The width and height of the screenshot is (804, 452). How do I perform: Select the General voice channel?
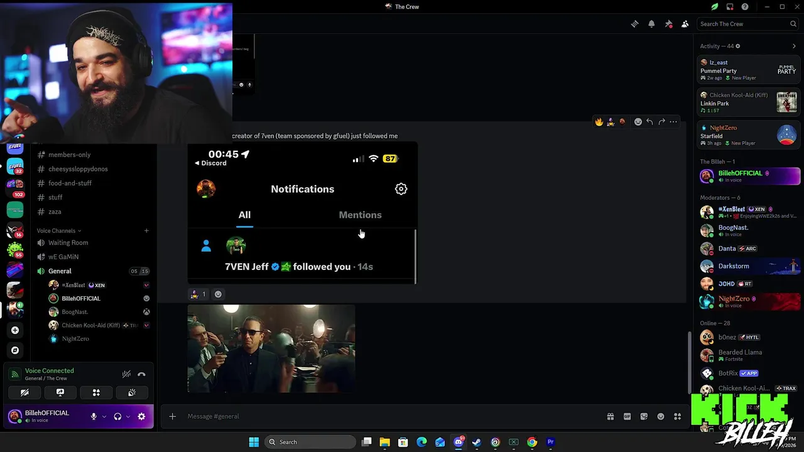pyautogui.click(x=93, y=271)
